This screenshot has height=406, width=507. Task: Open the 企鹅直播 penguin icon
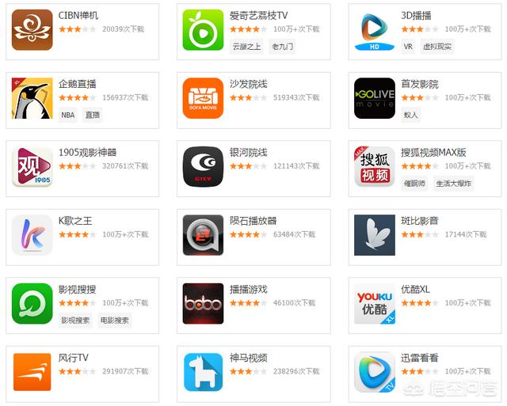[32, 98]
